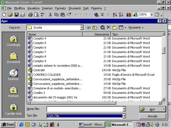This screenshot has width=171, height=128.
Task: Open the Strumenti dropdown in the dialog
Action: pos(136,28)
